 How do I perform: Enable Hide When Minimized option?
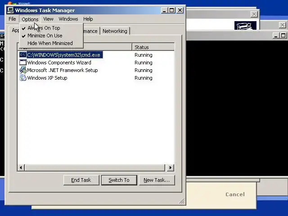[x=51, y=43]
